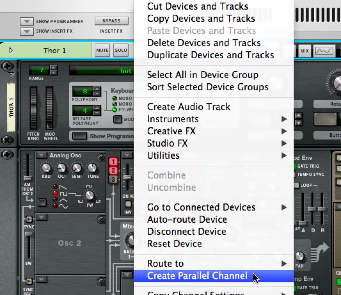Choose Create Audio Track from the menu

coord(214,107)
